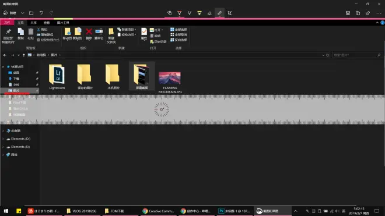
Task: Open the recent locations dropdown arrow
Action: [x=19, y=55]
